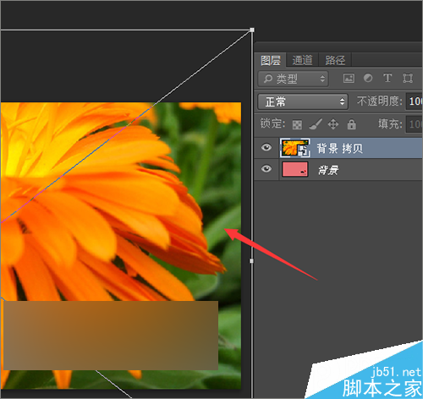Click the adjustment layer filter icon
The image size is (423, 399).
(368, 78)
